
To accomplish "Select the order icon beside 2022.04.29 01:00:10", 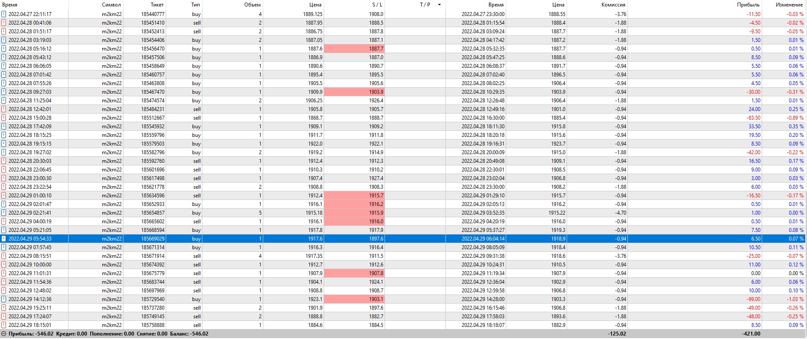I will pyautogui.click(x=4, y=196).
